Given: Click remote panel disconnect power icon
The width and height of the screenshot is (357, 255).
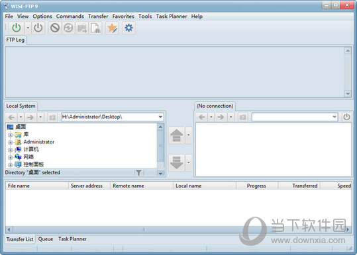Looking at the screenshot, I should [346, 117].
